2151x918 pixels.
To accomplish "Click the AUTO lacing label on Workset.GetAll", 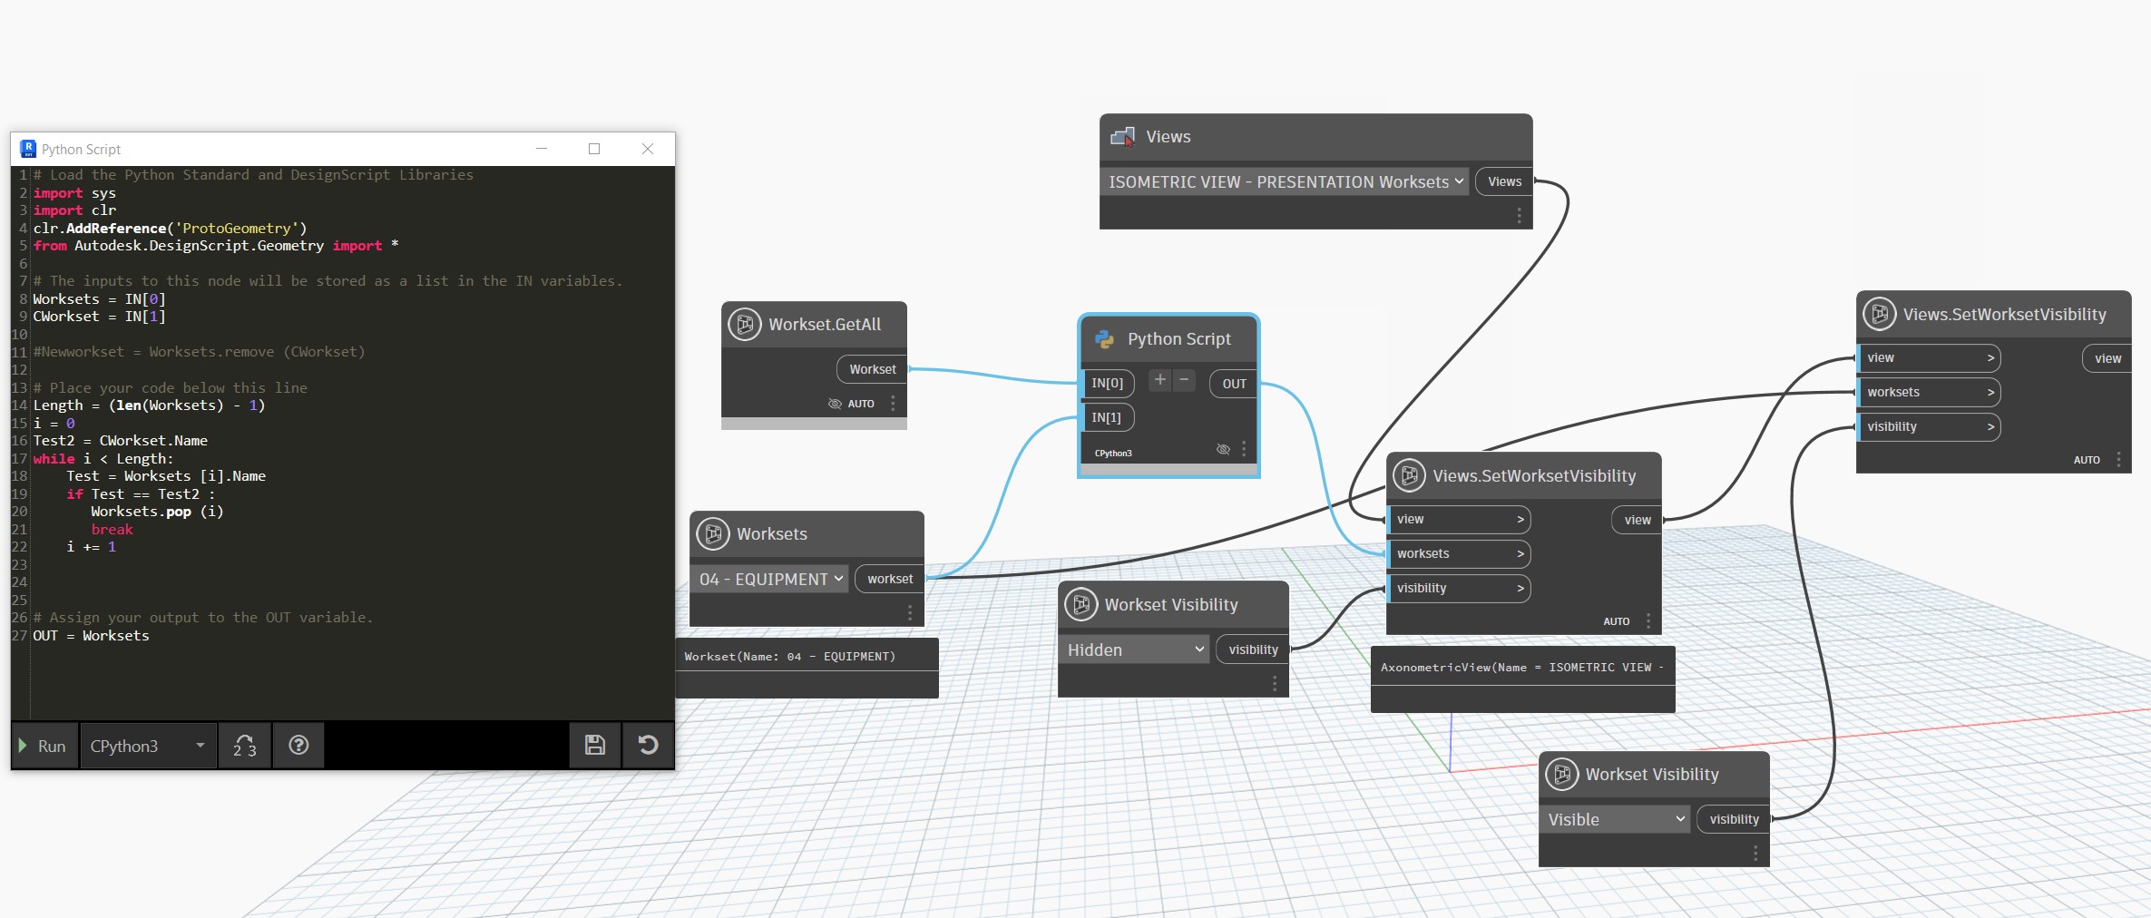I will coord(861,404).
